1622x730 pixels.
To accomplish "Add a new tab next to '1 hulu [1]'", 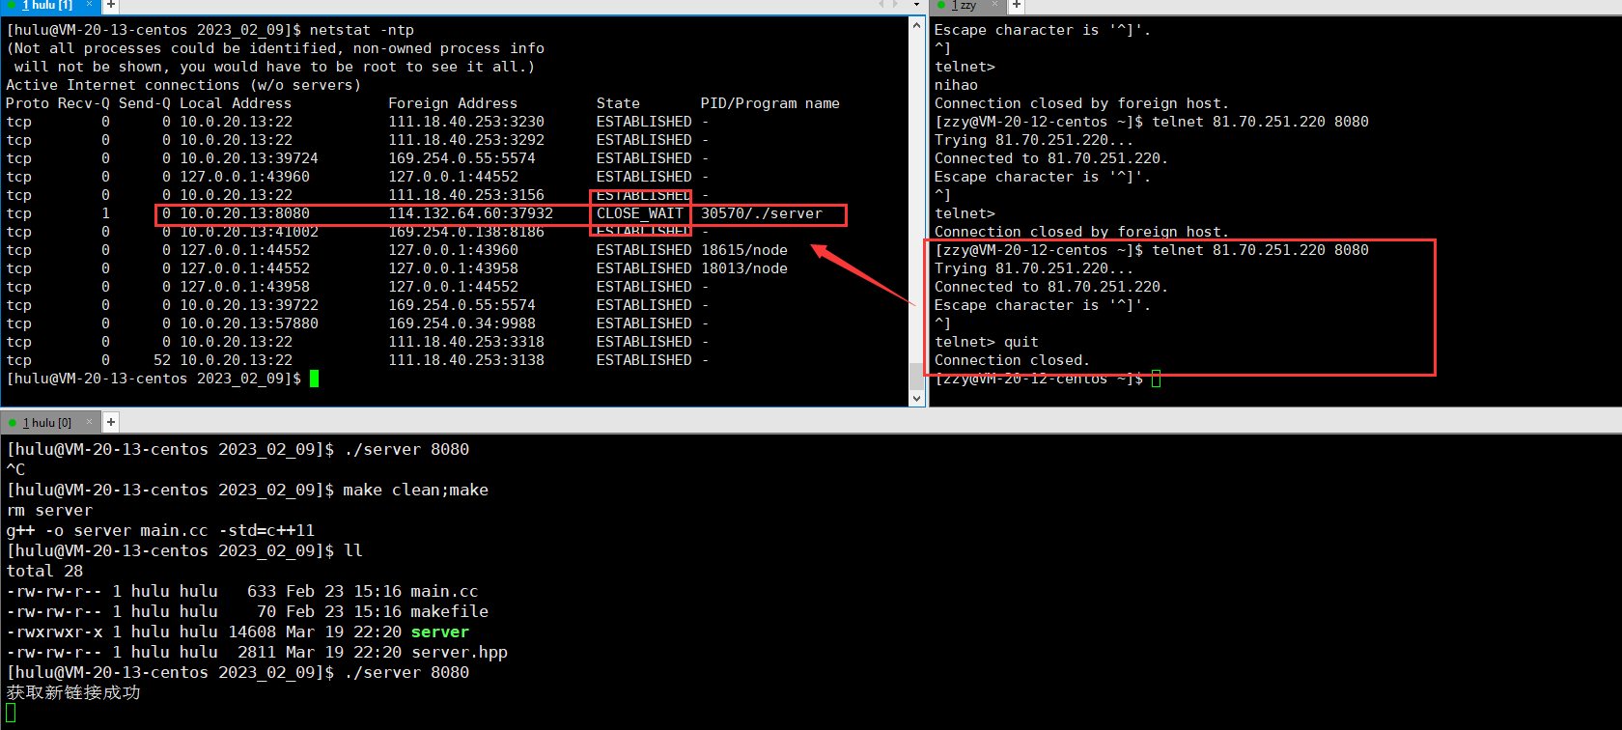I will tap(111, 6).
